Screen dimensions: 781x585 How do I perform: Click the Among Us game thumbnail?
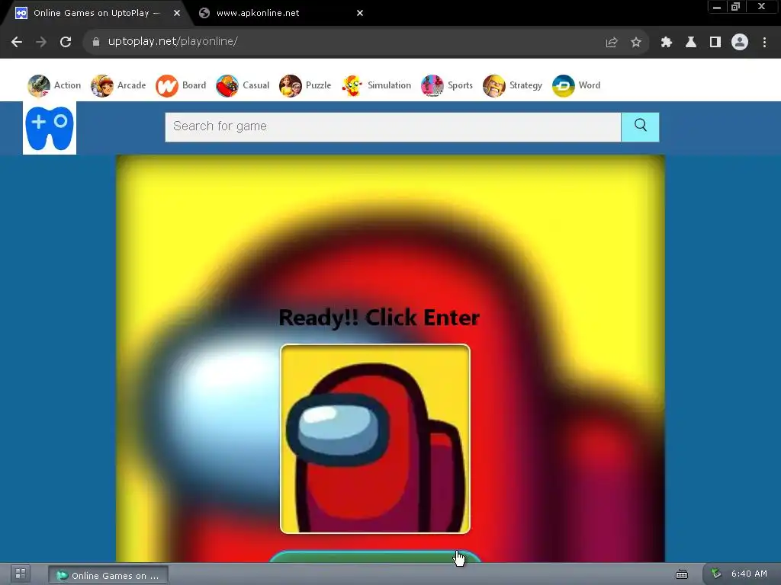coord(375,439)
